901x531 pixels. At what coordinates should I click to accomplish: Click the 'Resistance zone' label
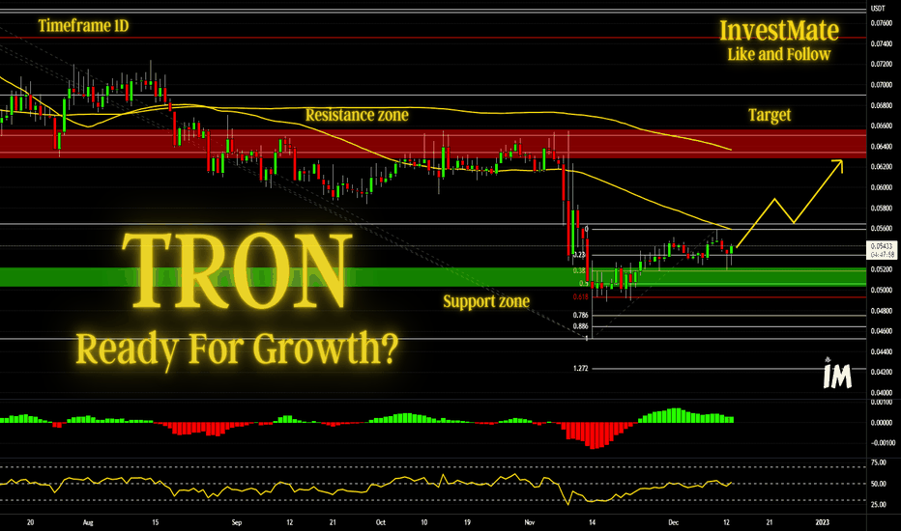(357, 115)
